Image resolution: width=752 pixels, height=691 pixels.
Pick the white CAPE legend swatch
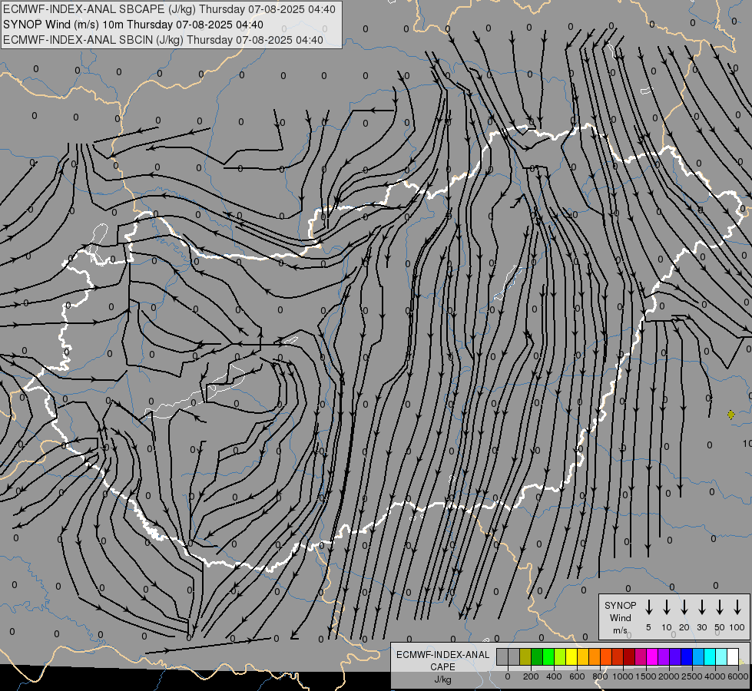734,656
